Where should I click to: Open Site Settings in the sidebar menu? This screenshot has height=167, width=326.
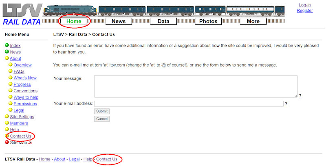point(22,117)
